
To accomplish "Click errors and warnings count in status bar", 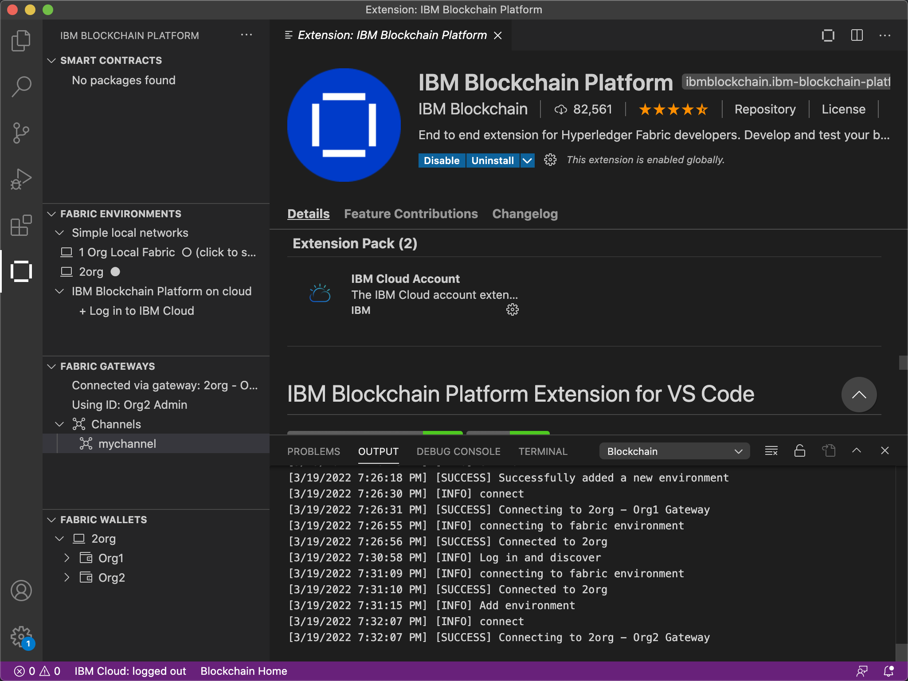I will click(x=37, y=671).
